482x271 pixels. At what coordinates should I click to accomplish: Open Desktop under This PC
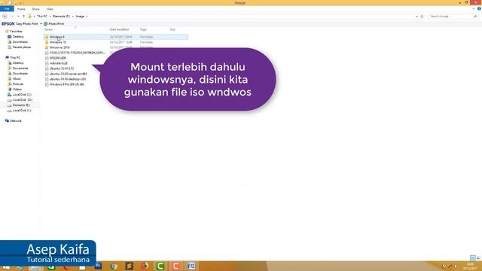(18, 62)
